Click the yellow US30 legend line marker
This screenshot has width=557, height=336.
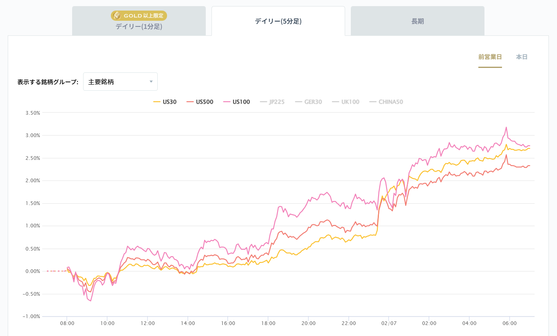[156, 102]
